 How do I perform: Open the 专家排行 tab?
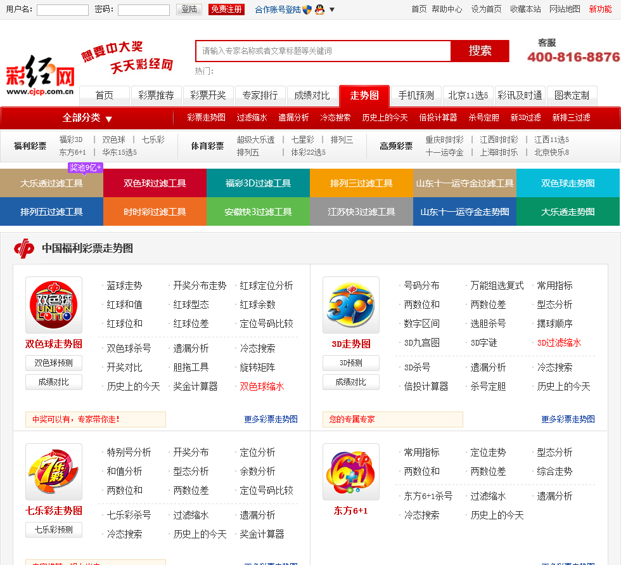pos(260,96)
